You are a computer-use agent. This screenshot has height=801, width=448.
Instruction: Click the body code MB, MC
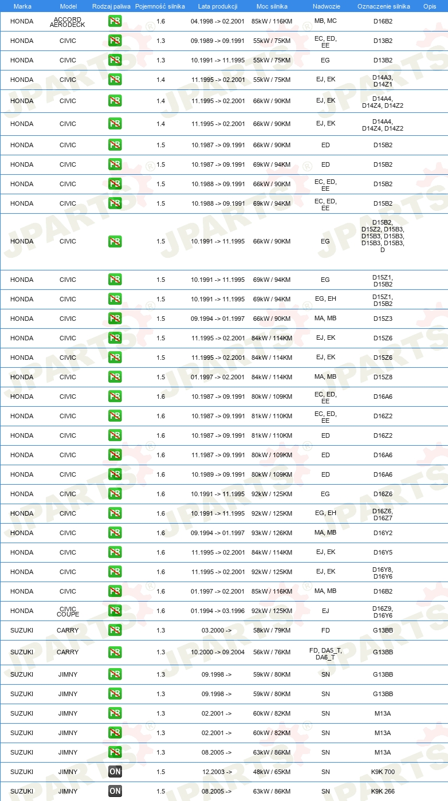pos(325,21)
